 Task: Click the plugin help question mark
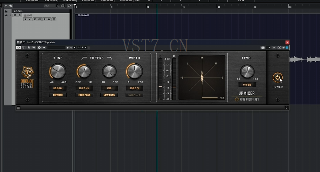coord(286,108)
